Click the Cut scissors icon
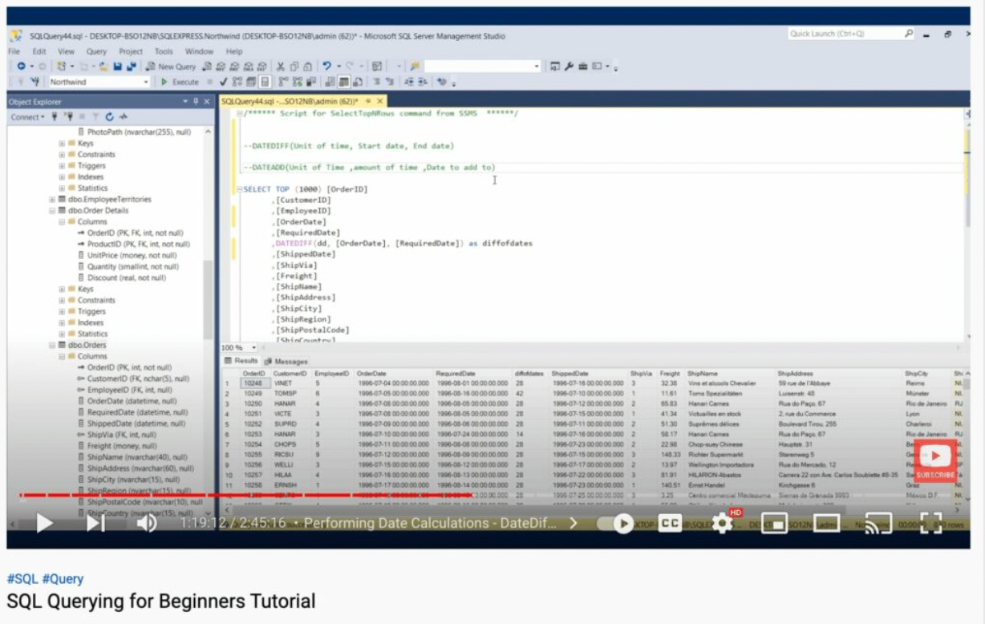Screen dimensions: 985x624 [280, 67]
